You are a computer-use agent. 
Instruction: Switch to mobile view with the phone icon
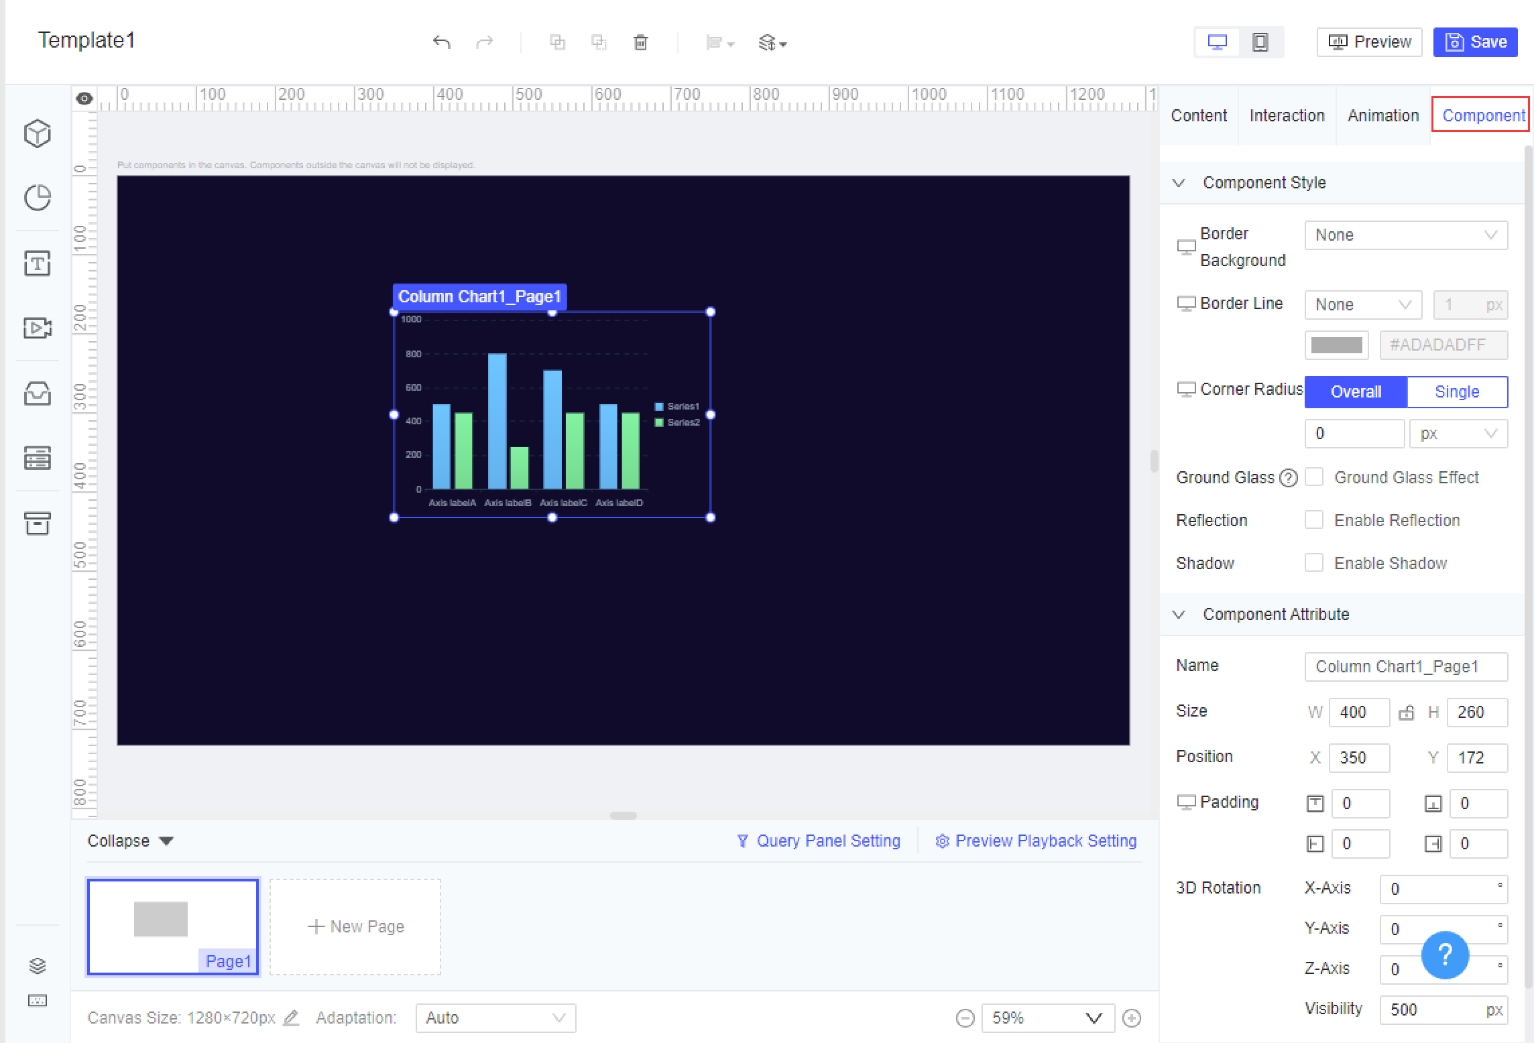coord(1260,42)
